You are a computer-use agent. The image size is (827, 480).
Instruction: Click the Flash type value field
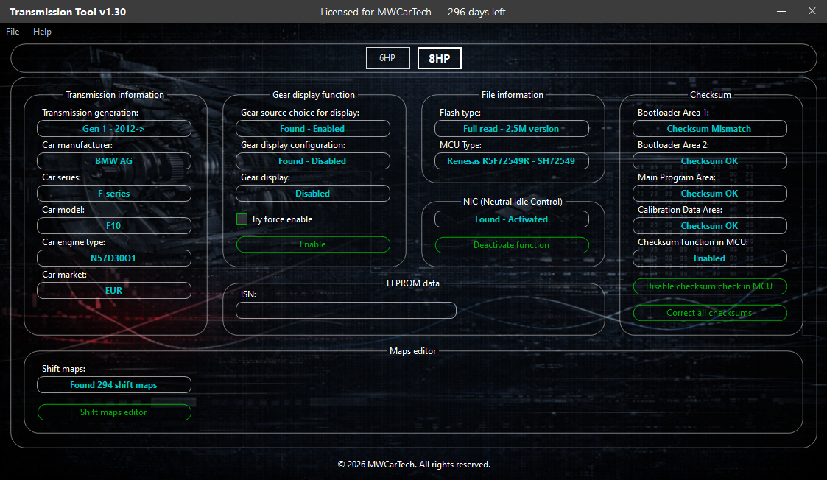[x=512, y=129]
